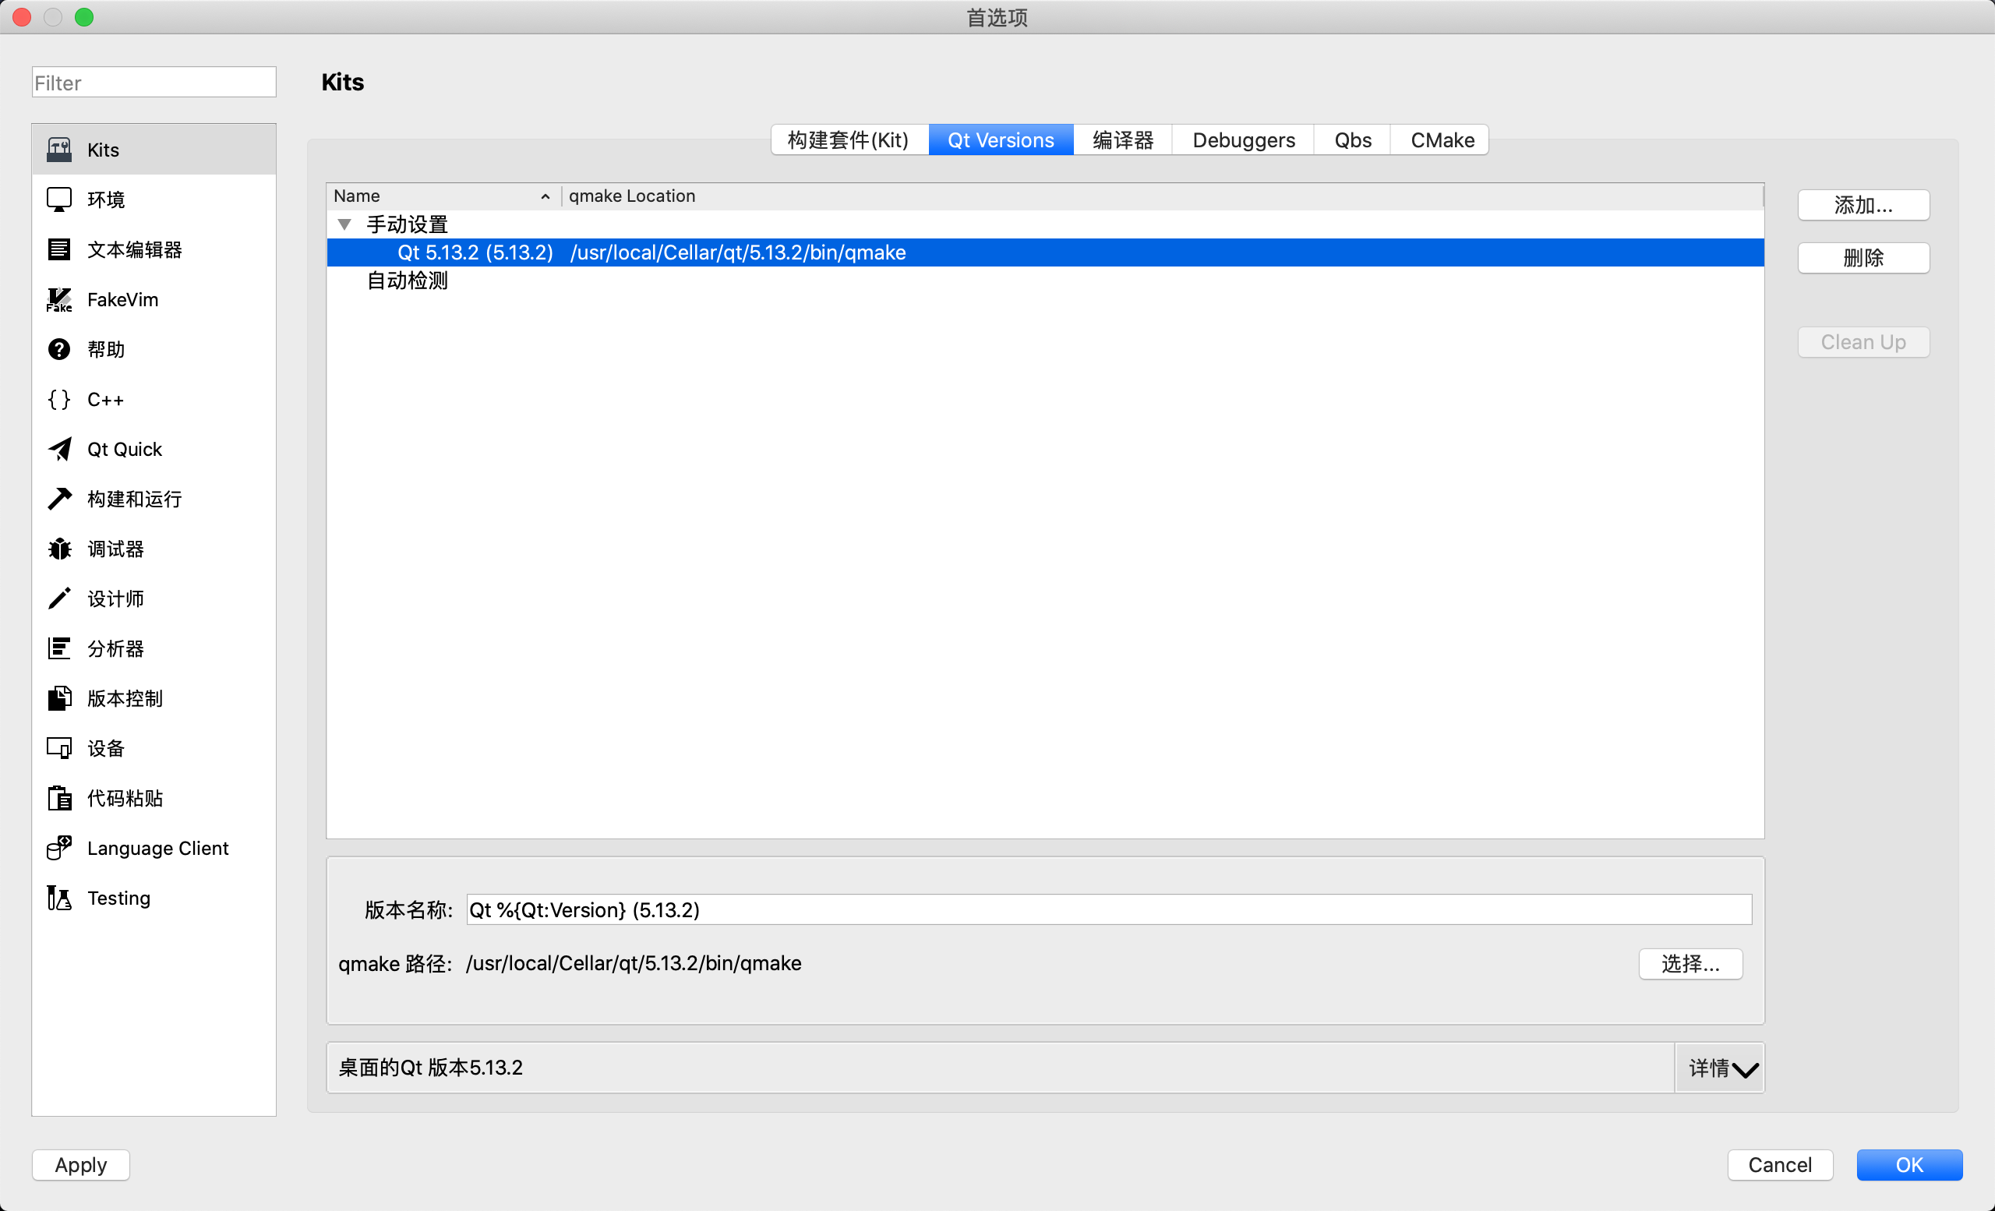This screenshot has width=1995, height=1211.
Task: Click the 删除 remove button
Action: 1863,258
